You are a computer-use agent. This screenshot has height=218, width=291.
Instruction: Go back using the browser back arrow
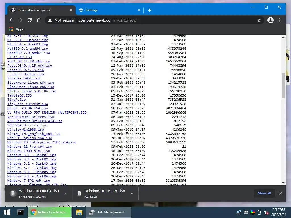11,20
